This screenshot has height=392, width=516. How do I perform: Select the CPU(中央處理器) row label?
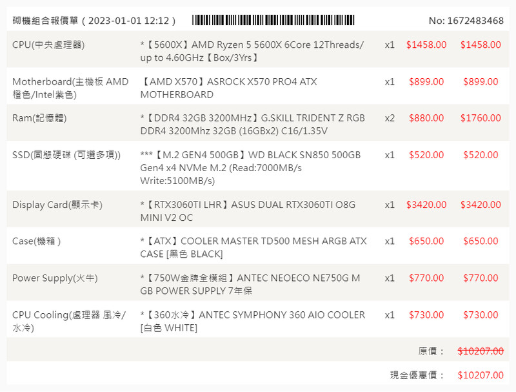coord(48,45)
